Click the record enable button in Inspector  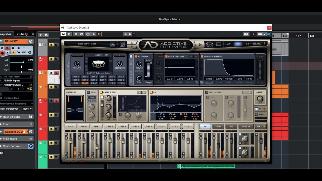point(3,53)
